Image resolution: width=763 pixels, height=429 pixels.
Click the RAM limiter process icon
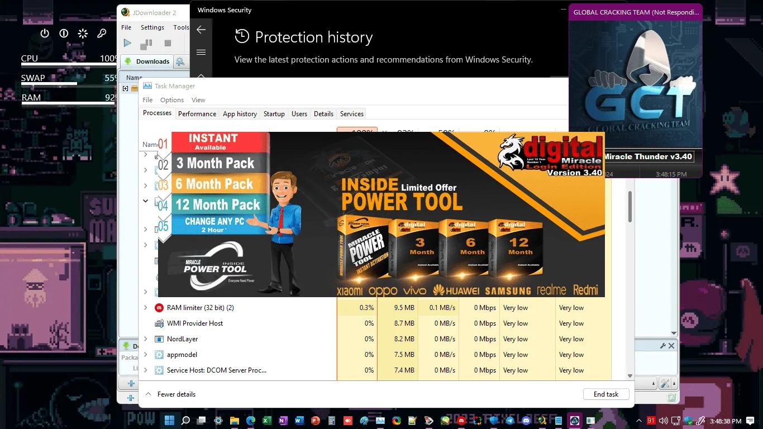159,308
